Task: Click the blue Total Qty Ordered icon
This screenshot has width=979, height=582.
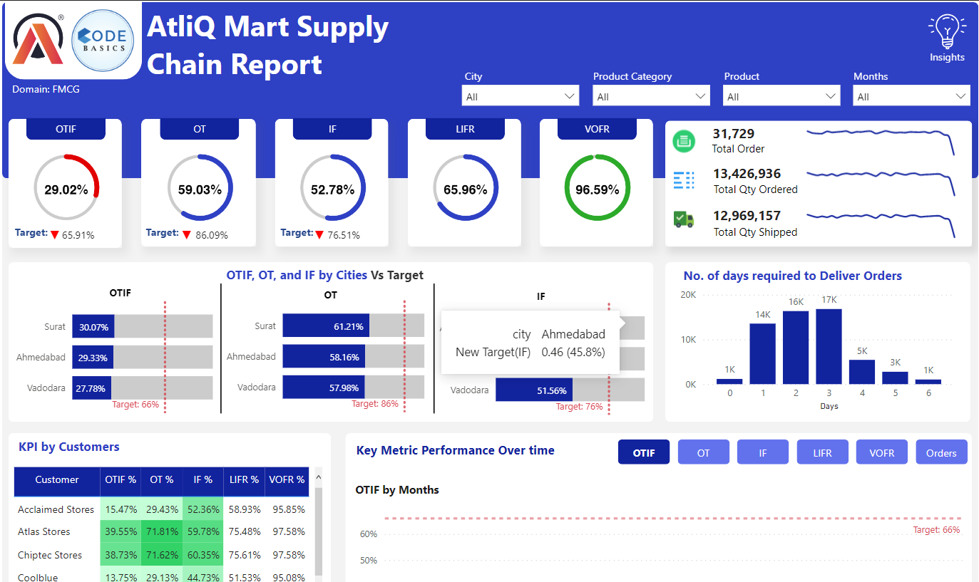Action: coord(683,180)
